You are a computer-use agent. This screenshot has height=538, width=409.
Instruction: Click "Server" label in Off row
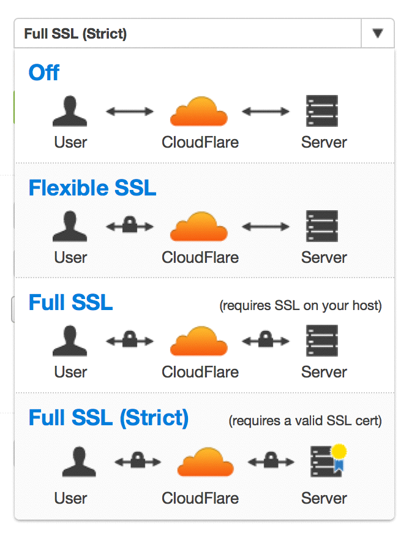pos(324,142)
